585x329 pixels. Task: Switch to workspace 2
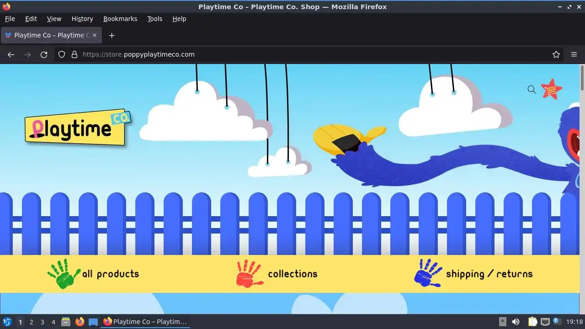tap(31, 322)
